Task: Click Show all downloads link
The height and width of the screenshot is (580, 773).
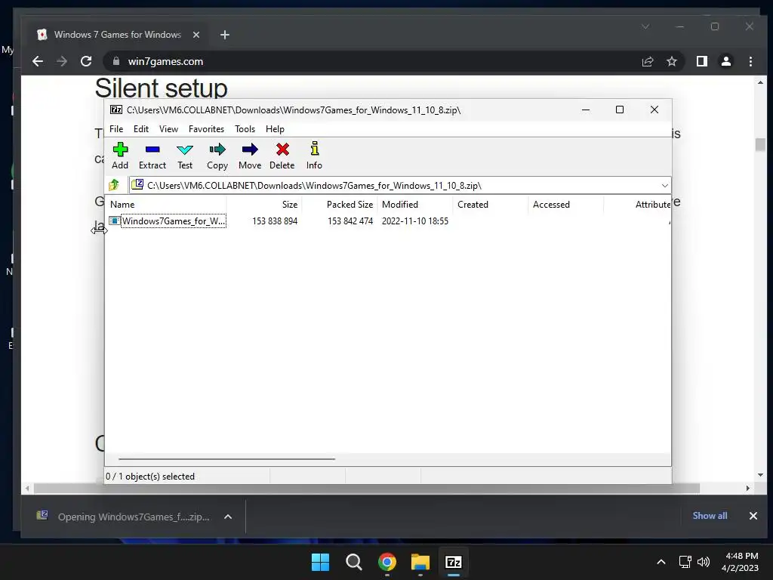Action: pyautogui.click(x=710, y=515)
